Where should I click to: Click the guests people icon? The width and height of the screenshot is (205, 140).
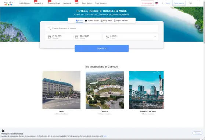point(107,37)
